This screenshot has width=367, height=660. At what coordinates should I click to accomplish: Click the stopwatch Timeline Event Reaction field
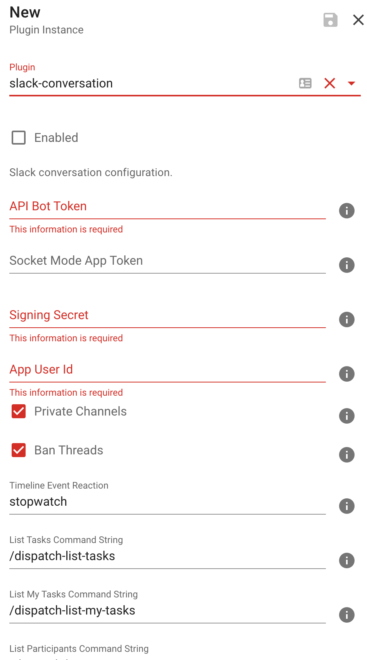tap(167, 502)
